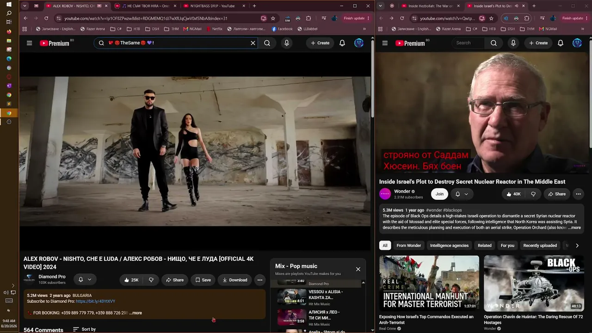This screenshot has height=333, width=592.
Task: Open more actions for the Alex Robov video
Action: point(260,280)
